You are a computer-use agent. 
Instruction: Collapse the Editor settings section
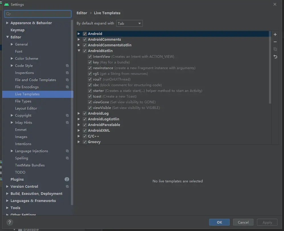(x=7, y=37)
